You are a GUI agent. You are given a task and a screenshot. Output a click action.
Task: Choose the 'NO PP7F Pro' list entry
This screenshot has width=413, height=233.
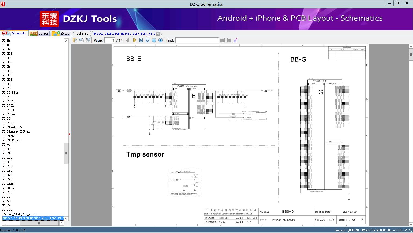pos(11,140)
